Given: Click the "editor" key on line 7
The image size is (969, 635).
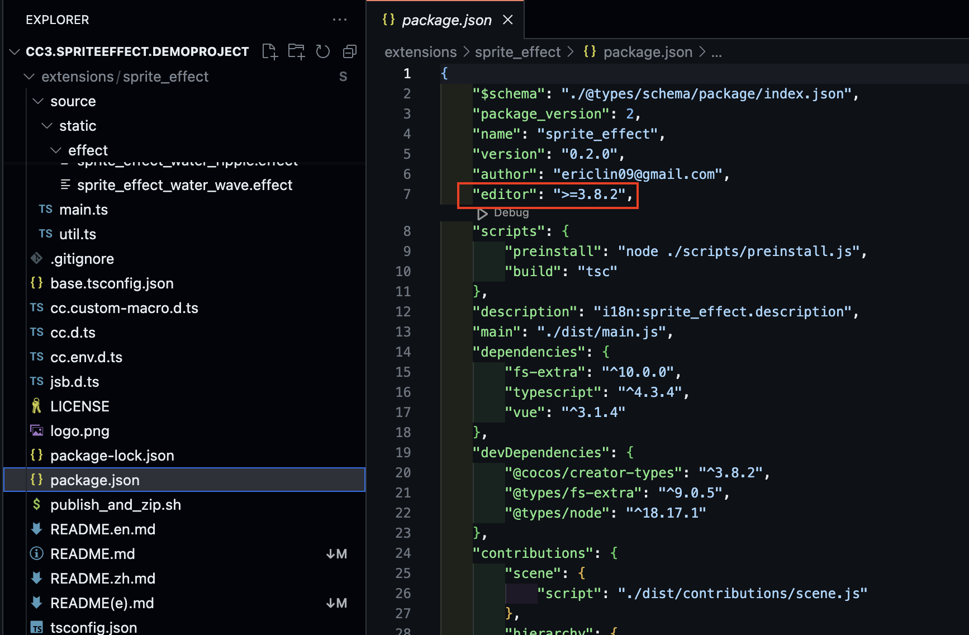Looking at the screenshot, I should coord(505,194).
